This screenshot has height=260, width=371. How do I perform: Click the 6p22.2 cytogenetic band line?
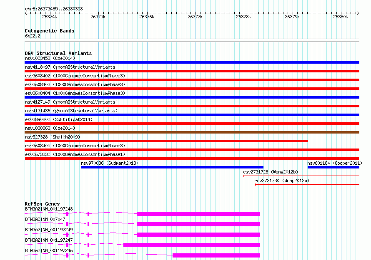click(192, 40)
